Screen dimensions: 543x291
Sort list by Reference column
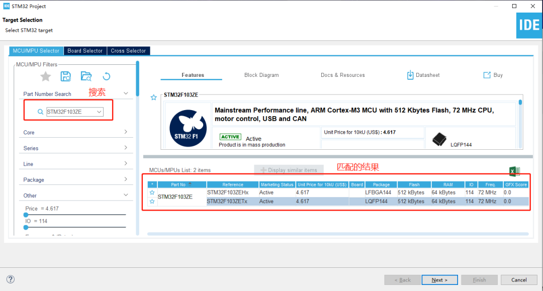[233, 185]
